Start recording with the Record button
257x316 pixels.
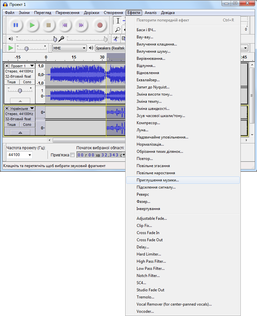[x=100, y=25]
